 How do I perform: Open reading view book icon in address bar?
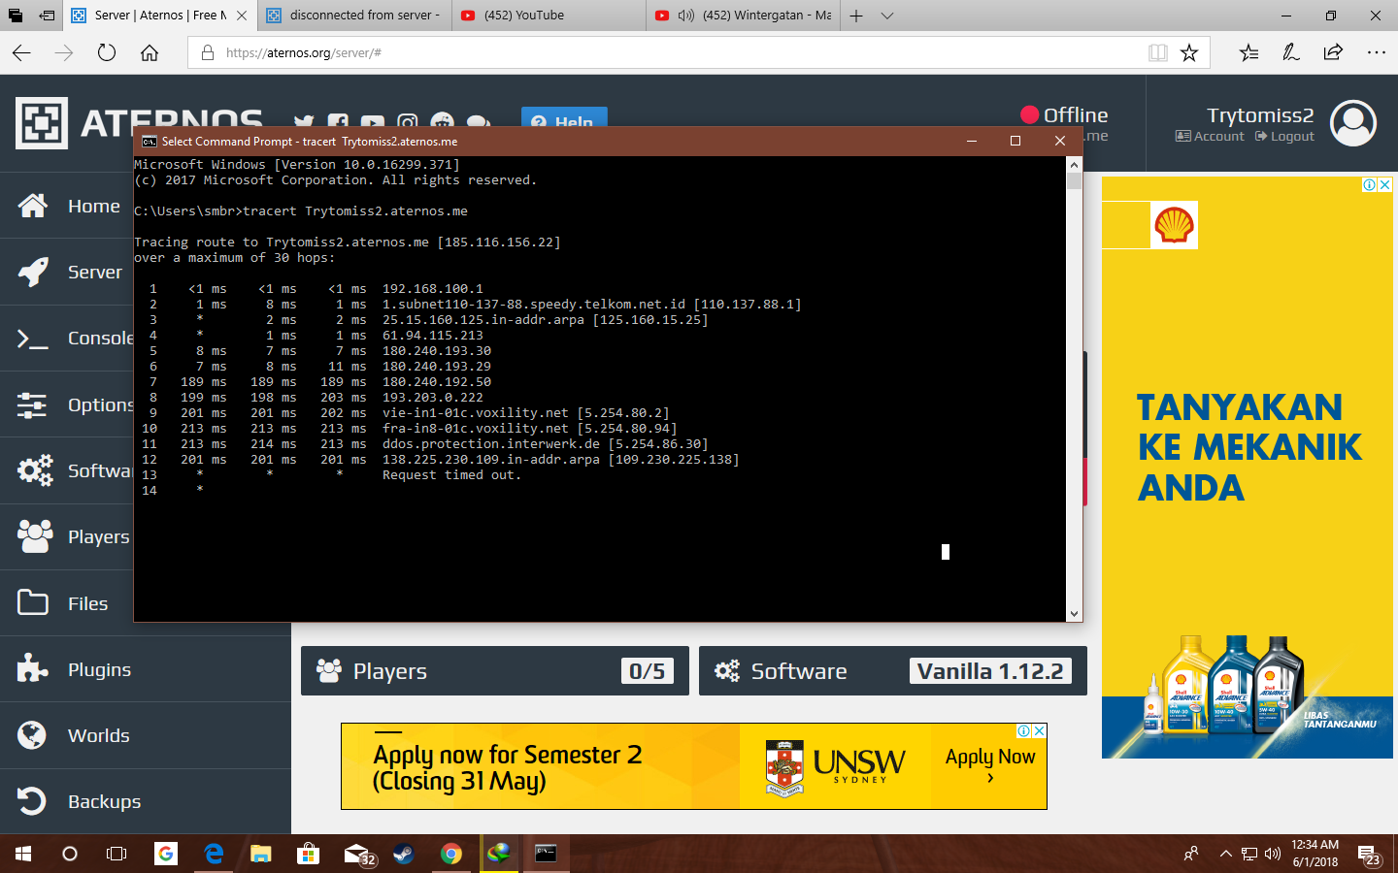1158,52
